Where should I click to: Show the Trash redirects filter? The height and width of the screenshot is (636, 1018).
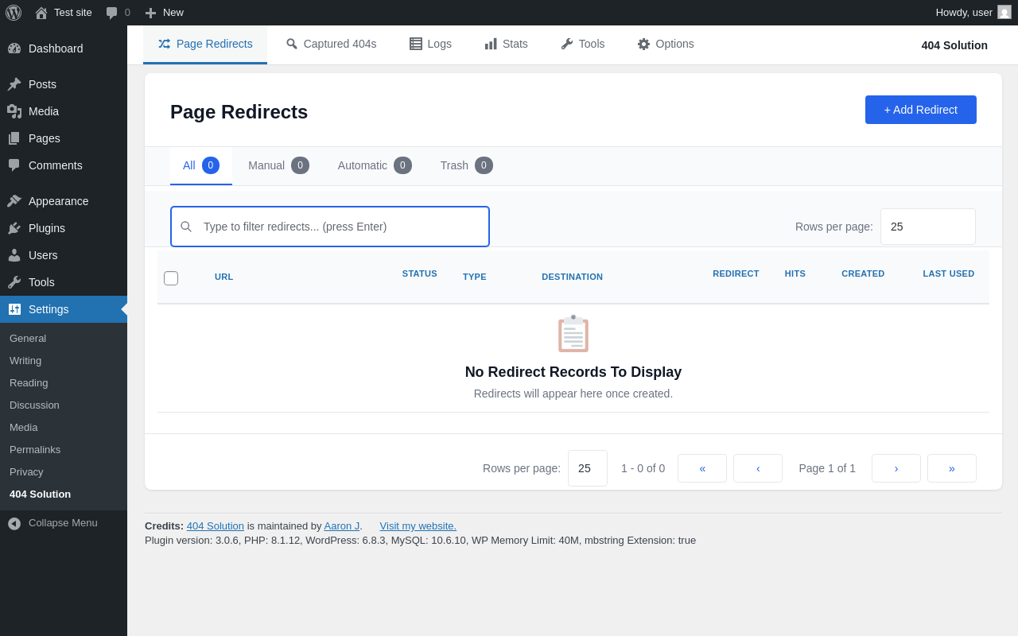point(466,165)
